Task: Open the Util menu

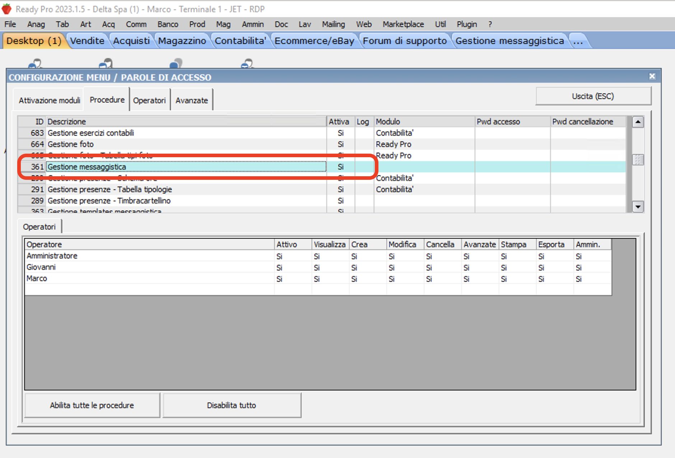Action: [440, 24]
